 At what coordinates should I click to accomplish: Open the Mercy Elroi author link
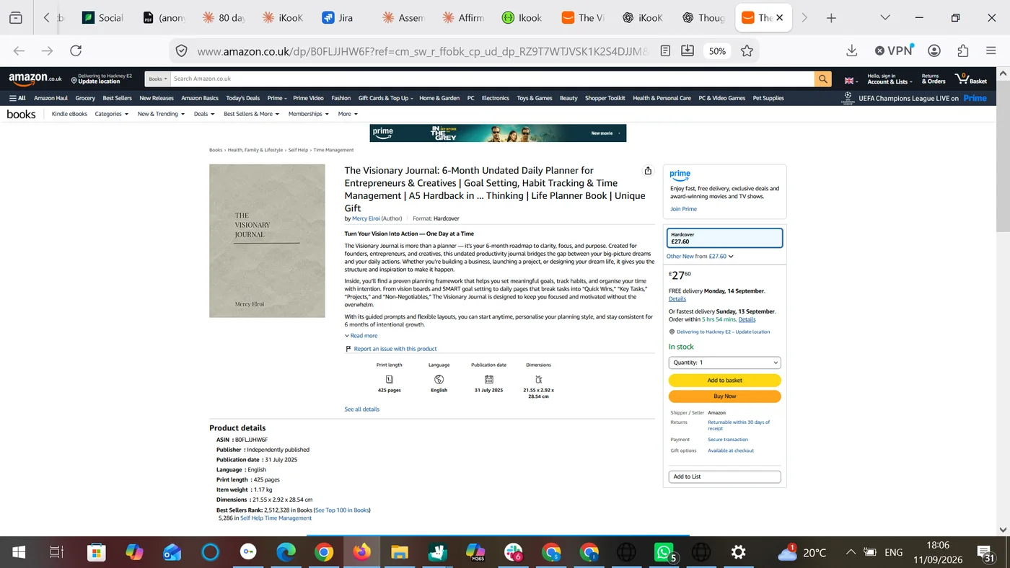366,218
